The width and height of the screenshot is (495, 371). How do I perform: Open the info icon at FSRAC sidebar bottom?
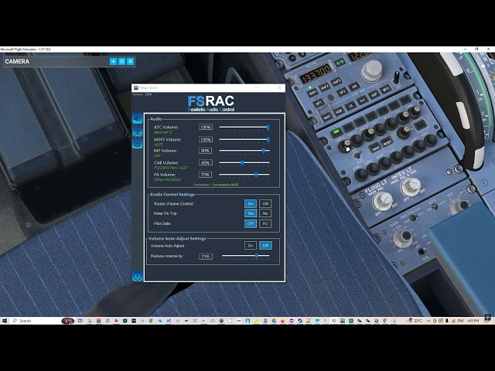[138, 276]
